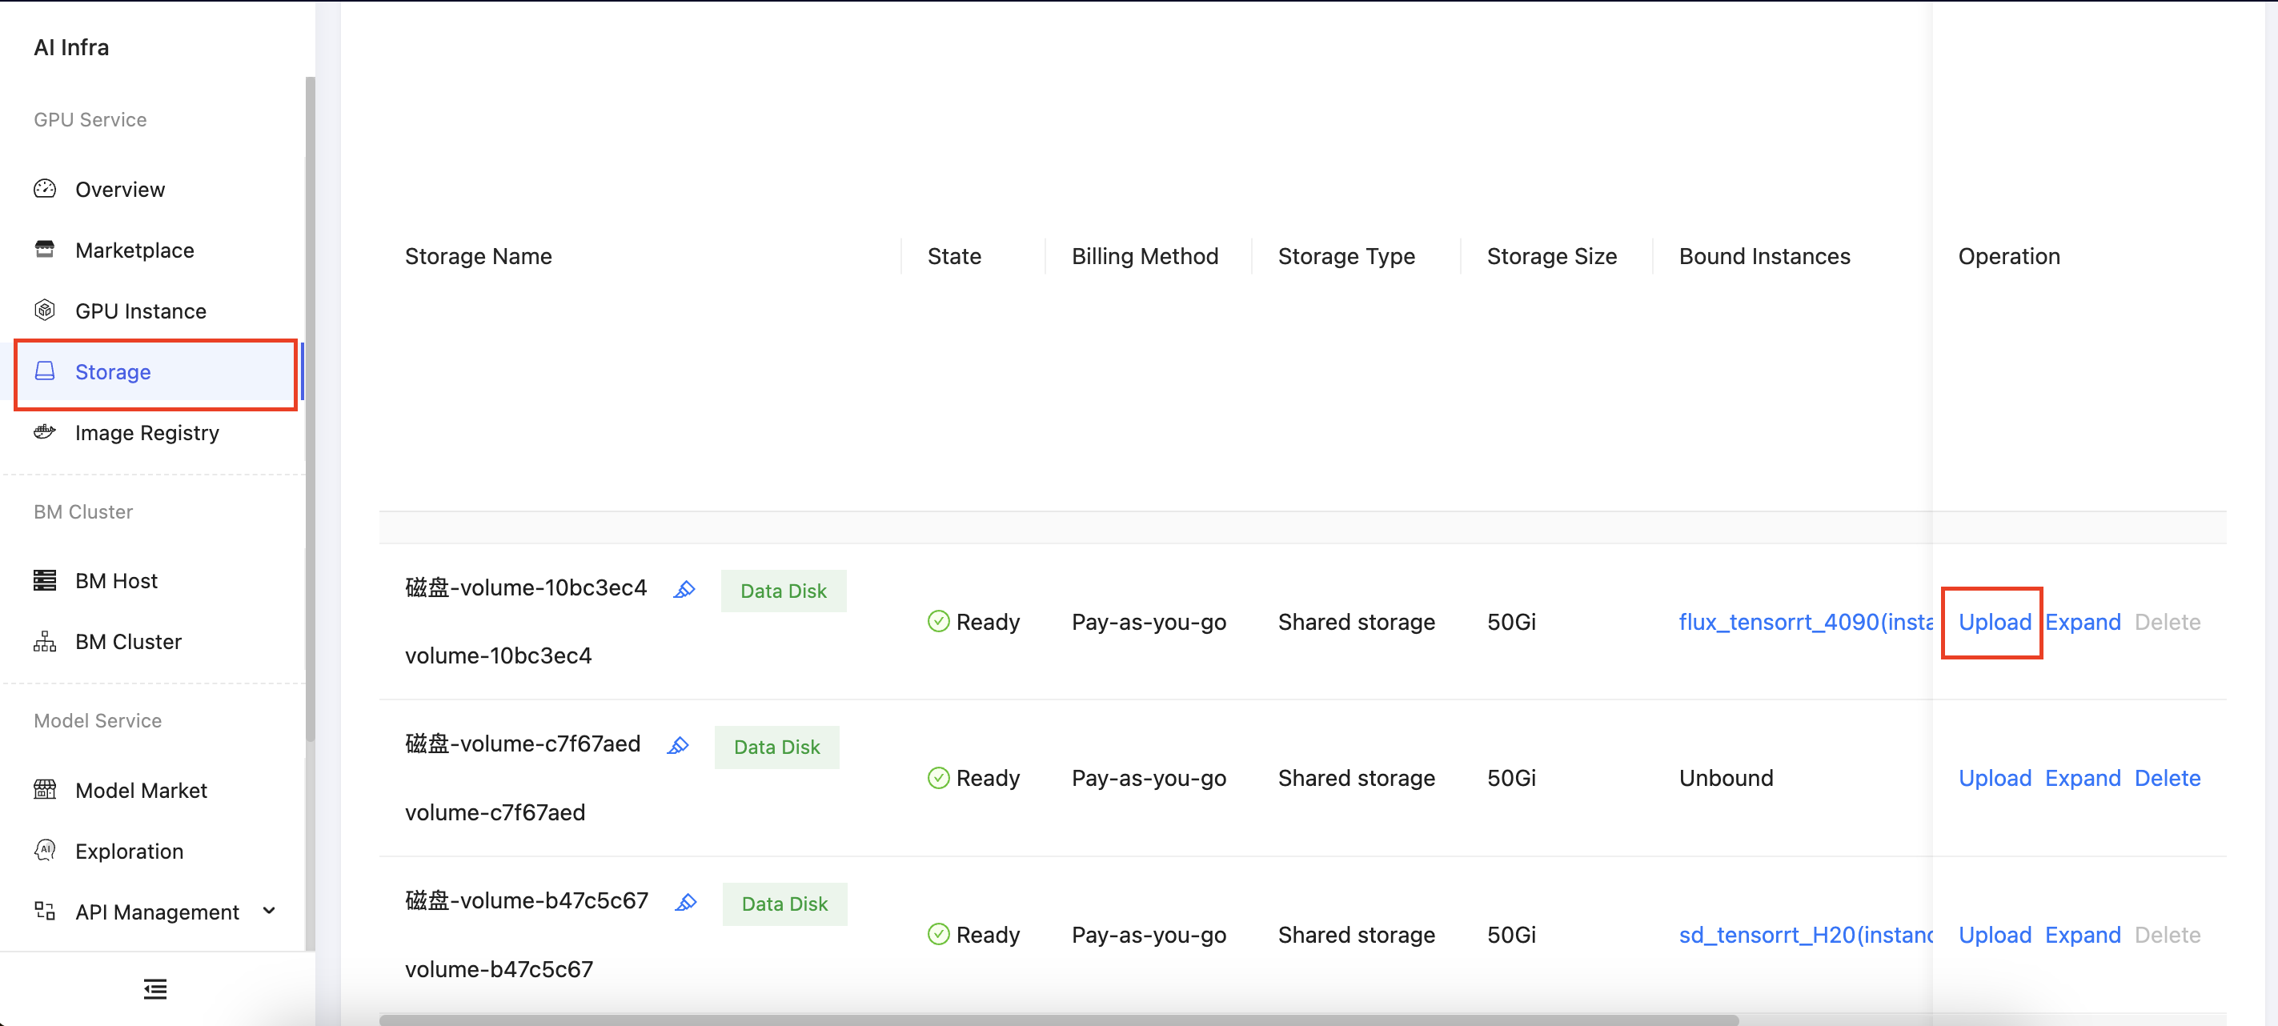Screen dimensions: 2278x1026
Task: Click the Bound Instances column header
Action: pyautogui.click(x=1764, y=256)
